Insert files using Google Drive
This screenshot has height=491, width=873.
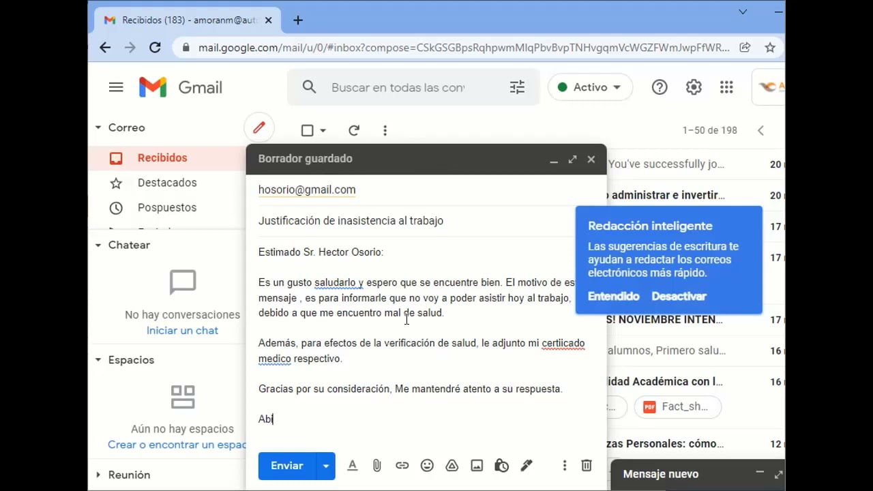coord(452,465)
